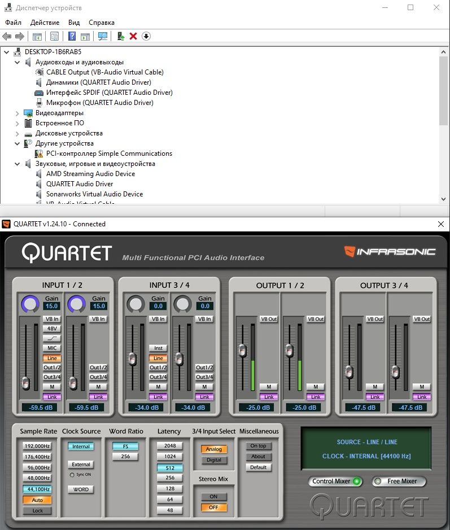Click the Back arrow in Device Manager toolbar
The width and height of the screenshot is (450, 530).
[x=7, y=36]
